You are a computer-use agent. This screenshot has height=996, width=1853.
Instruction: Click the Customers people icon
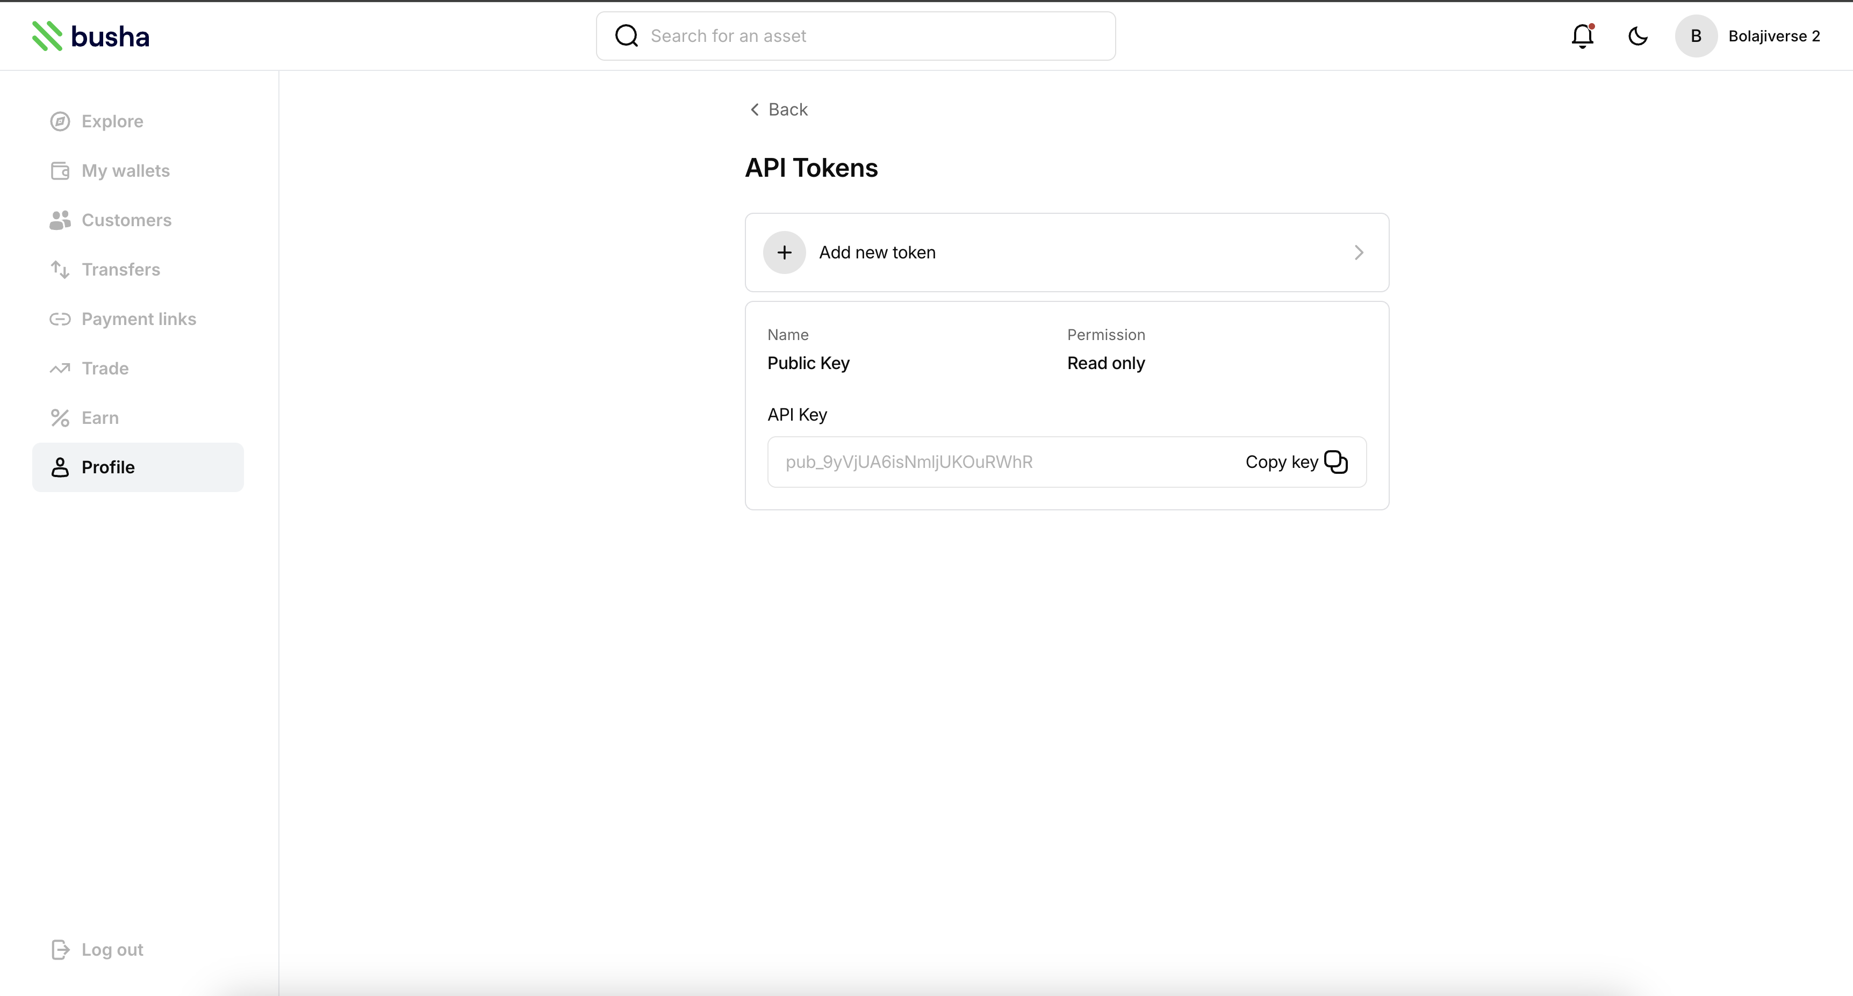[60, 220]
